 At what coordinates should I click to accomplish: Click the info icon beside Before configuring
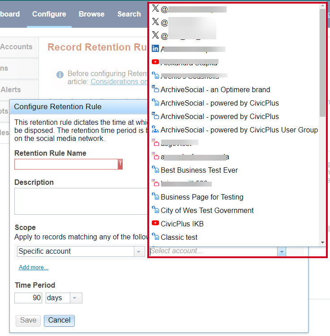[x=60, y=75]
